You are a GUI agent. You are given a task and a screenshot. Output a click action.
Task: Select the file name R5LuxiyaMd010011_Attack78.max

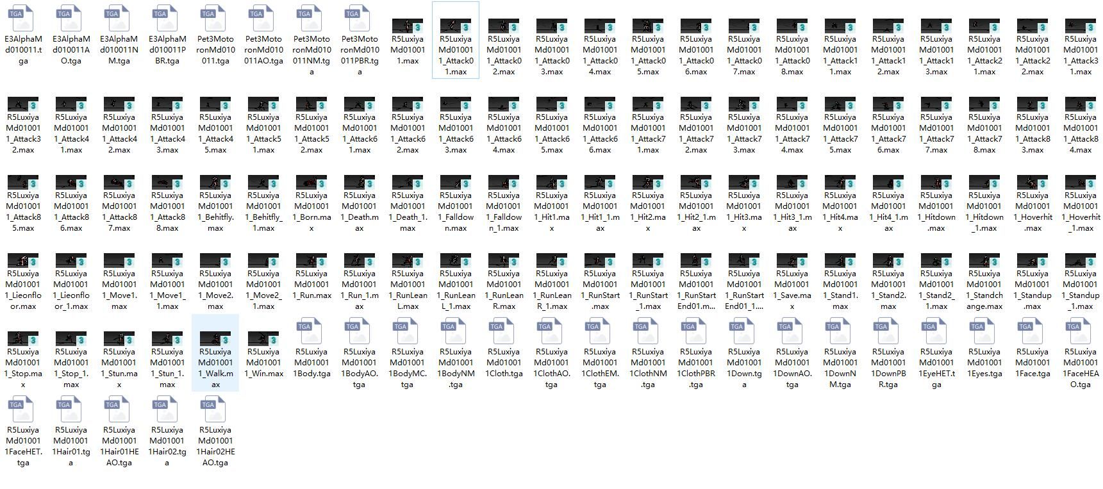[x=984, y=133]
